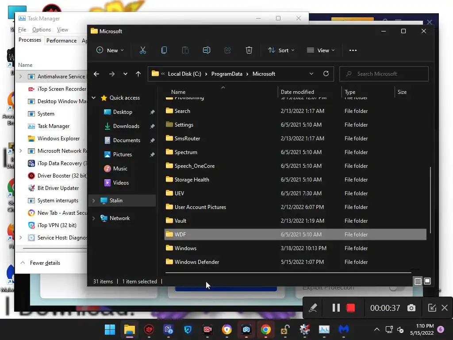This screenshot has height=340, width=453.
Task: Select the Windows Defender folder
Action: 295,262
